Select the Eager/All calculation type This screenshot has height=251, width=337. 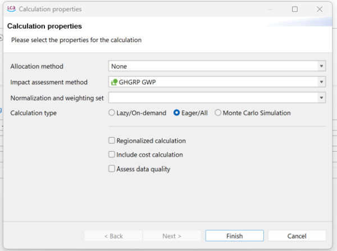[176, 113]
